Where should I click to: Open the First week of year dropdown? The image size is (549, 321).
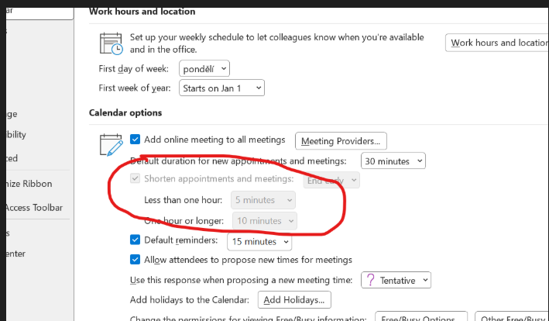(221, 88)
